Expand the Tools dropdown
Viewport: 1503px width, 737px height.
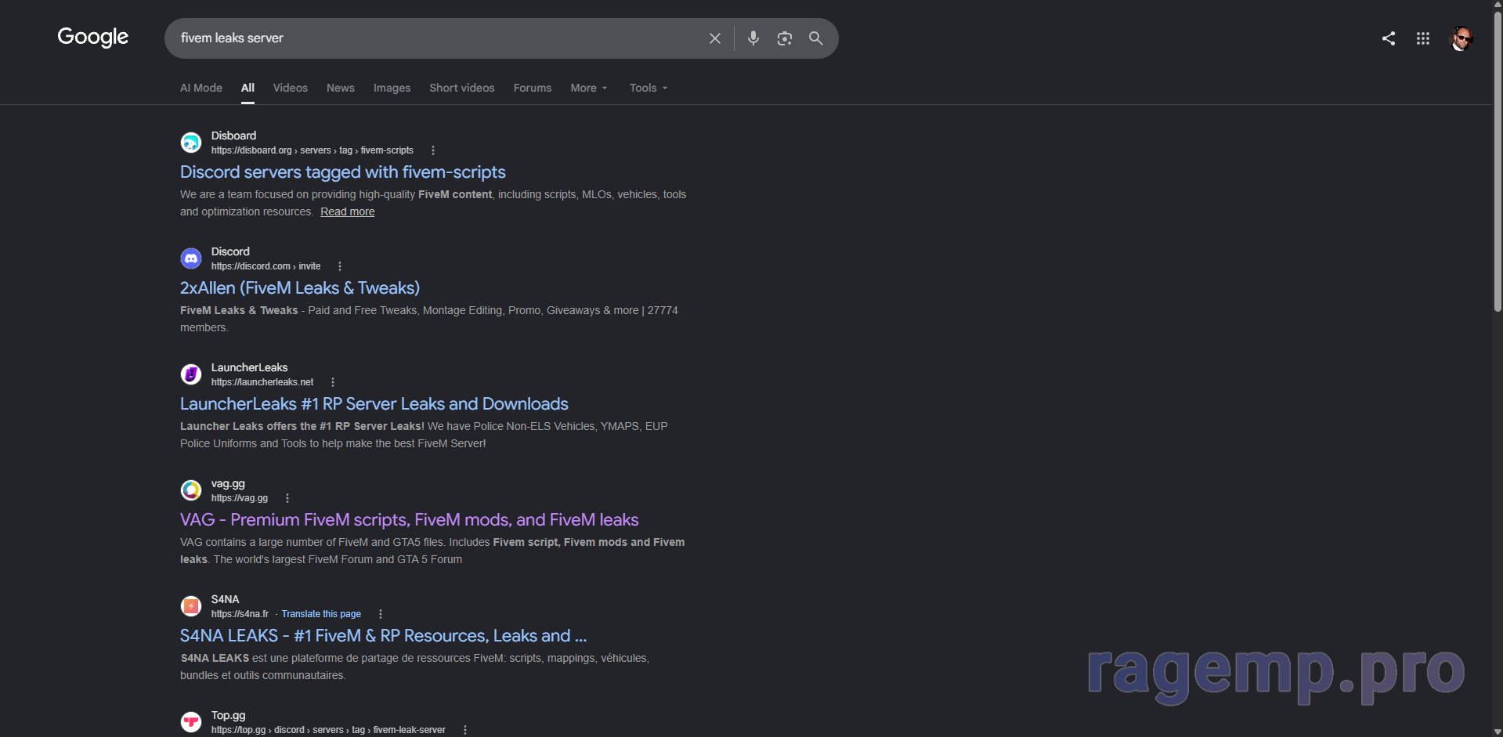pyautogui.click(x=649, y=88)
